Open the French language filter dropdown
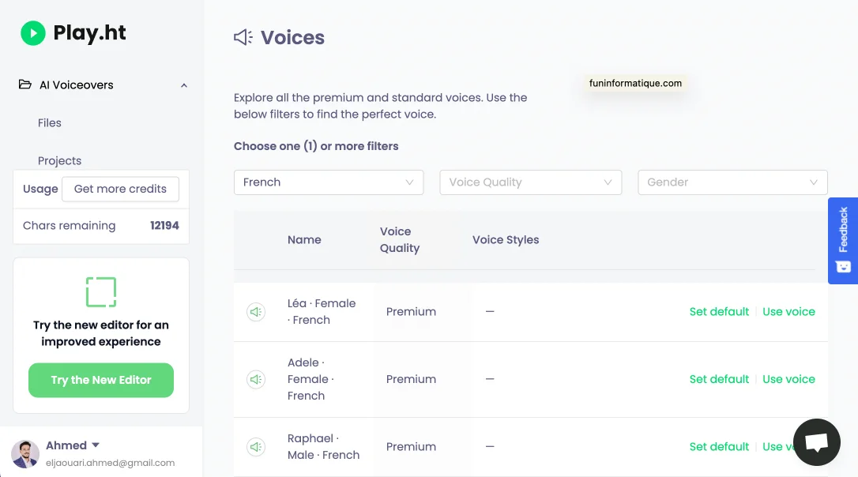This screenshot has width=858, height=477. tap(329, 182)
